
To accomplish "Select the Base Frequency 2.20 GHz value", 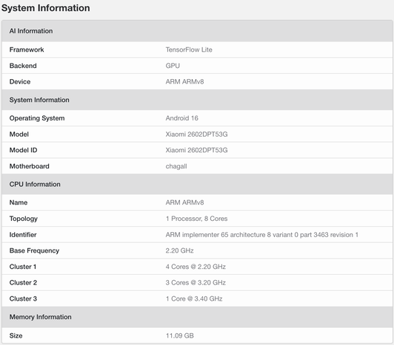I will coord(180,250).
